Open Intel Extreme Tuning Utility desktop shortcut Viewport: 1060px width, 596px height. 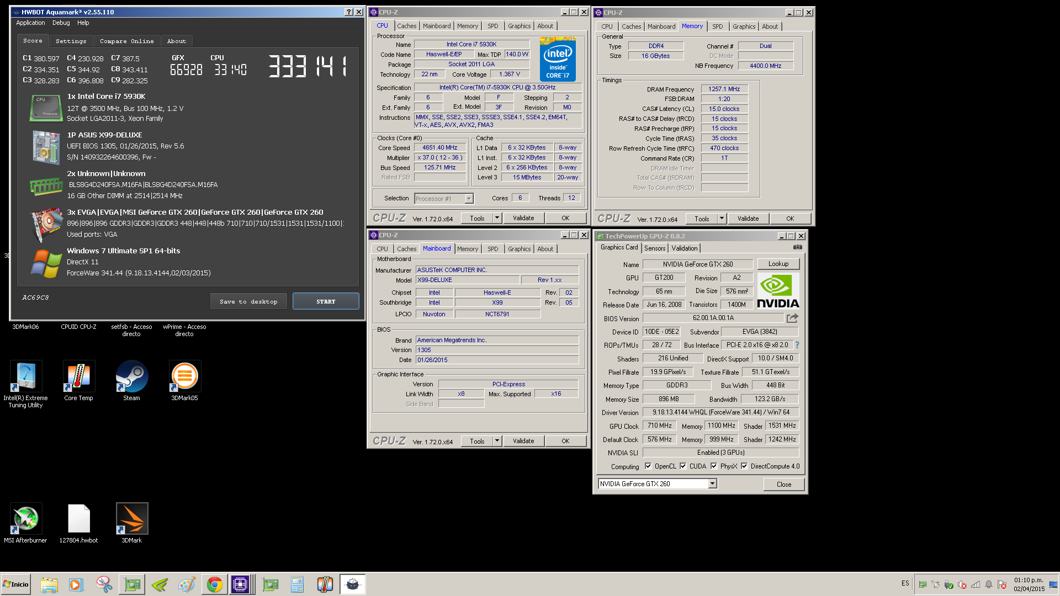click(x=25, y=384)
